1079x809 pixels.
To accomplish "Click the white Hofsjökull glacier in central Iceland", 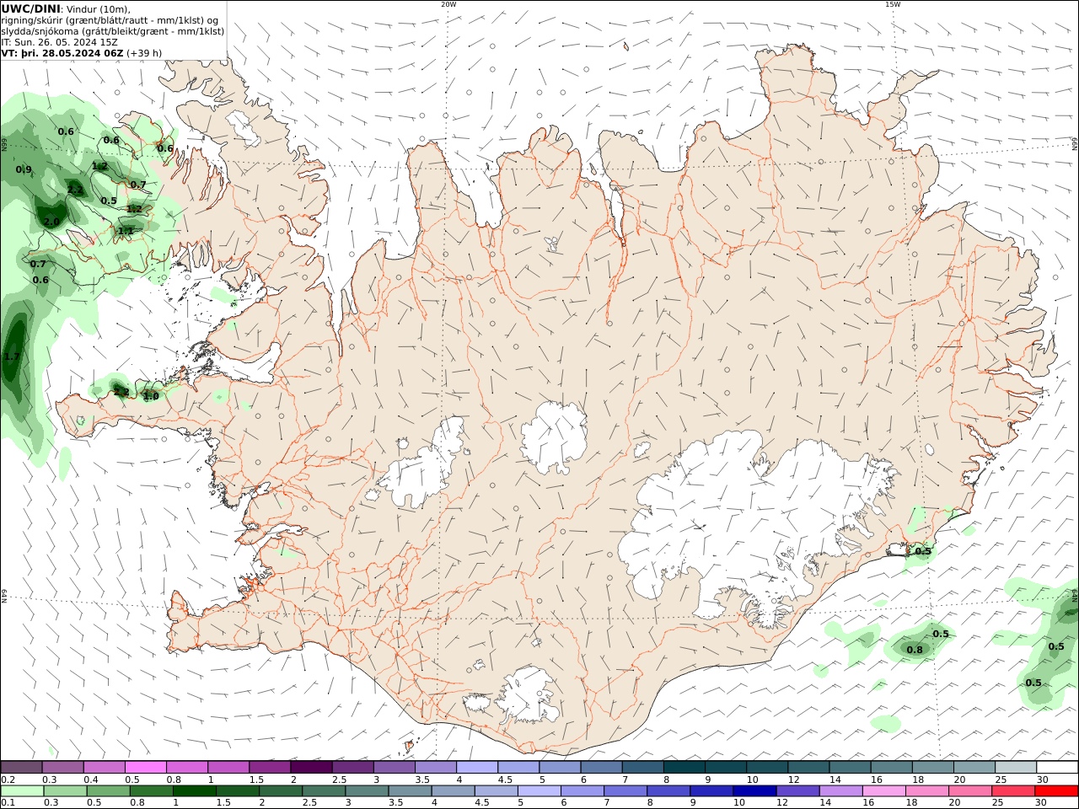I will [x=555, y=436].
